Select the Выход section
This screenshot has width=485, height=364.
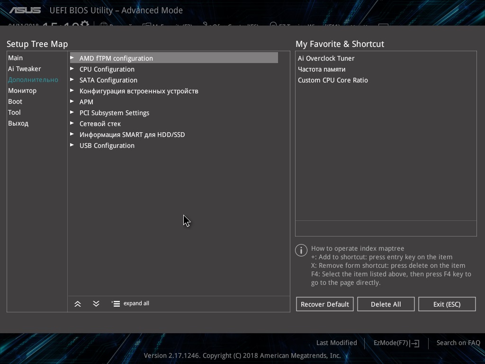pos(18,123)
